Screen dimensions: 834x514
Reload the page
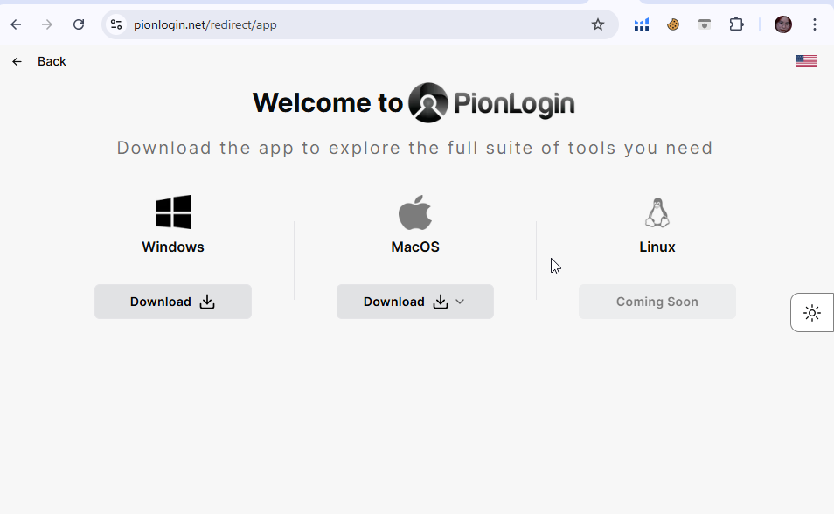tap(79, 24)
